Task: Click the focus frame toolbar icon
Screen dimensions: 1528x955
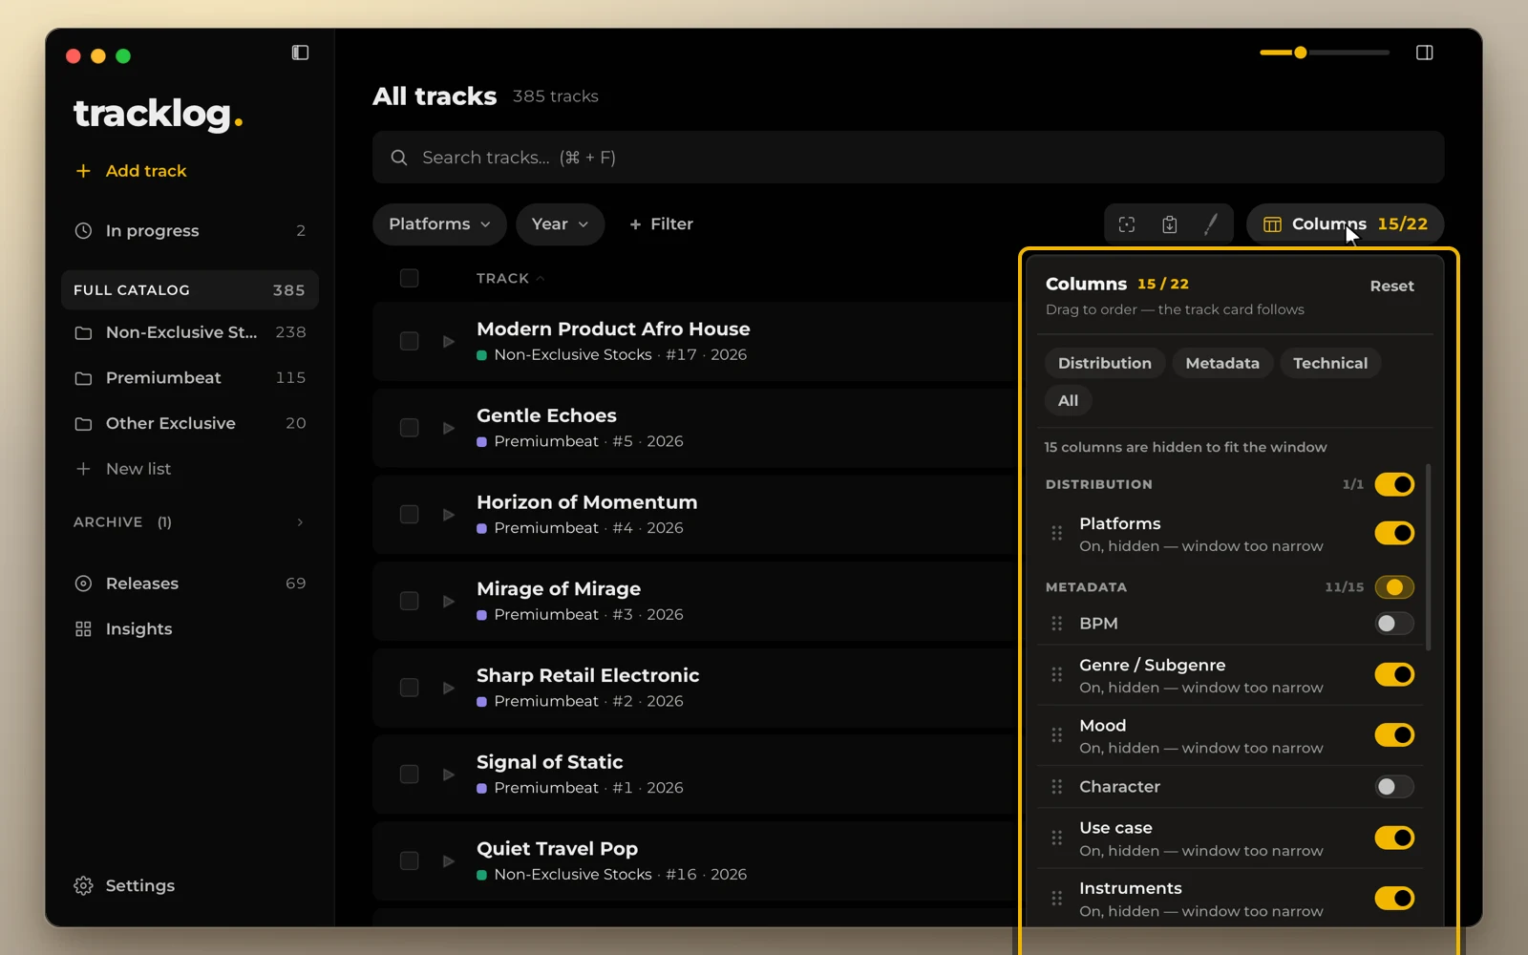Action: pos(1127,224)
